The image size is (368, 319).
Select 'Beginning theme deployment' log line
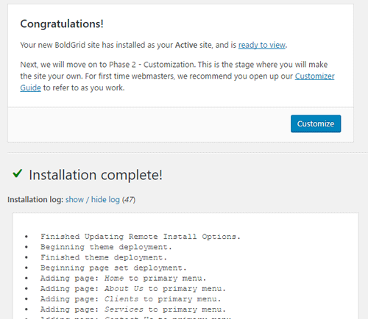click(106, 247)
